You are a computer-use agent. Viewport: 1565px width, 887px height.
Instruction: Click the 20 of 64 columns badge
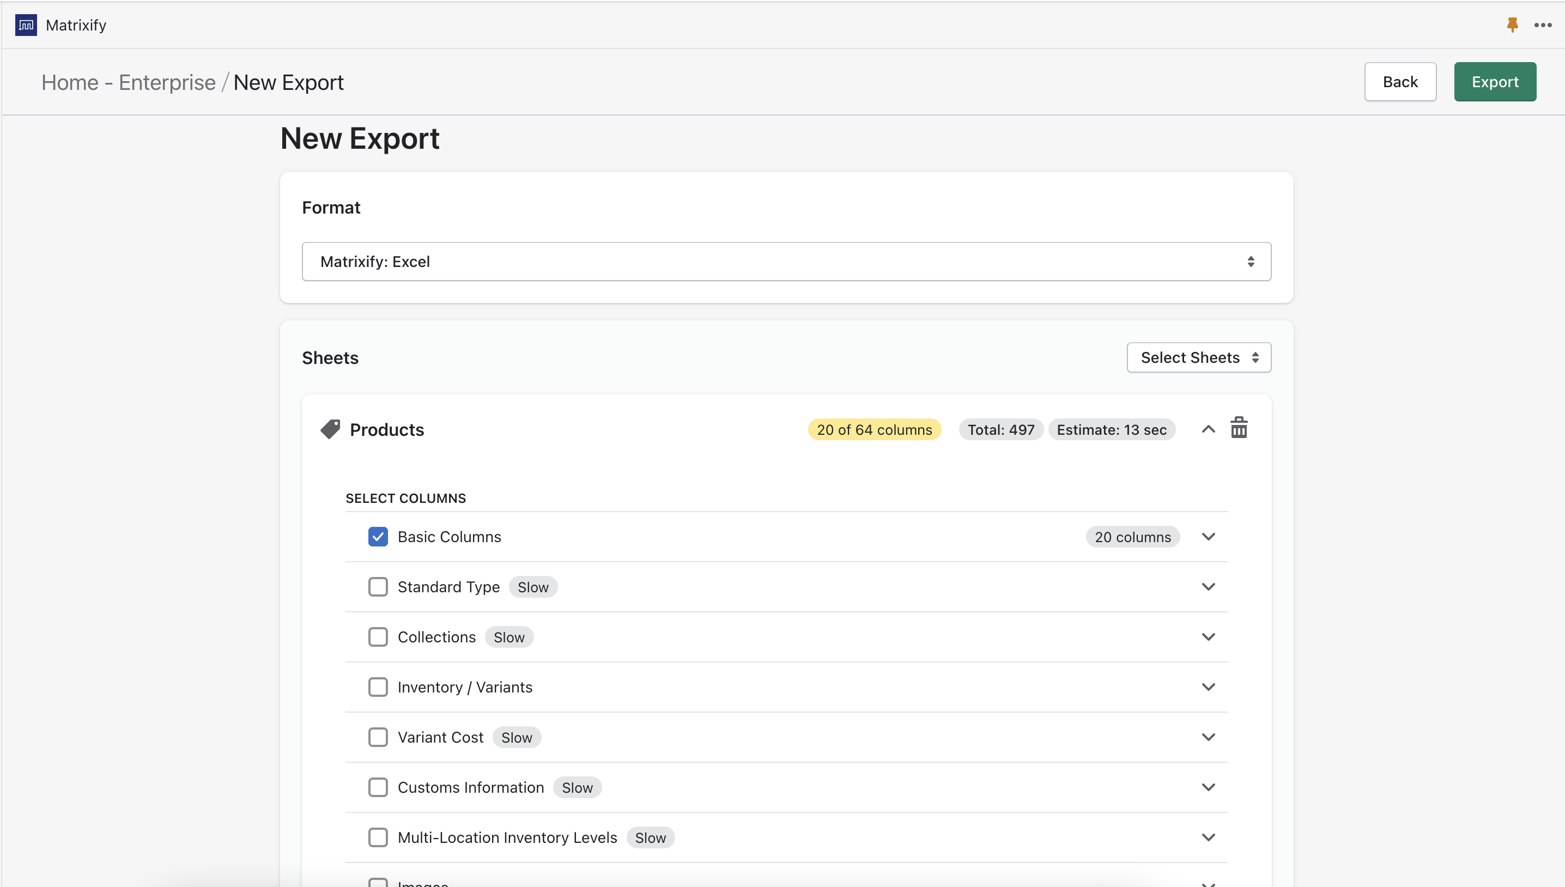coord(874,429)
